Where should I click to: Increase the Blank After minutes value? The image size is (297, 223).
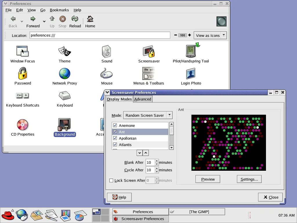click(157, 161)
